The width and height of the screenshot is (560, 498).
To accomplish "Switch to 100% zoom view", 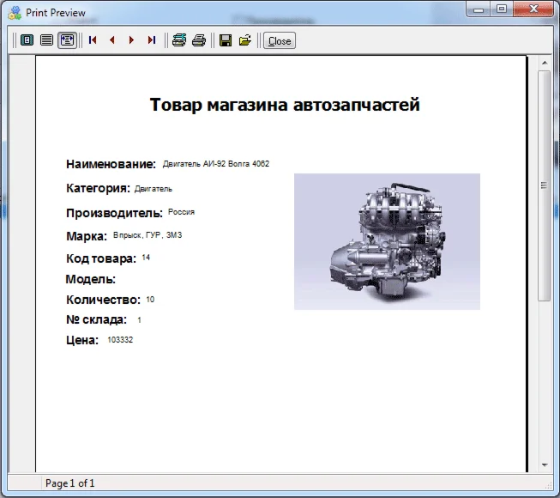I will pos(46,40).
